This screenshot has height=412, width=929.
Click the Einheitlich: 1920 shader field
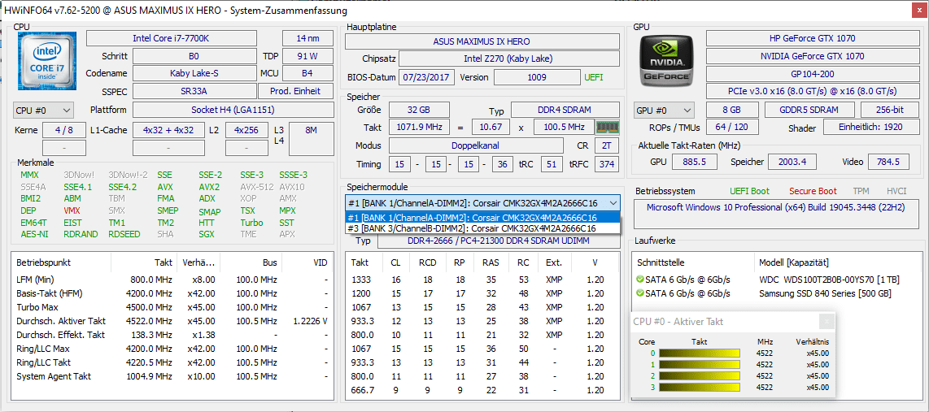(x=870, y=128)
